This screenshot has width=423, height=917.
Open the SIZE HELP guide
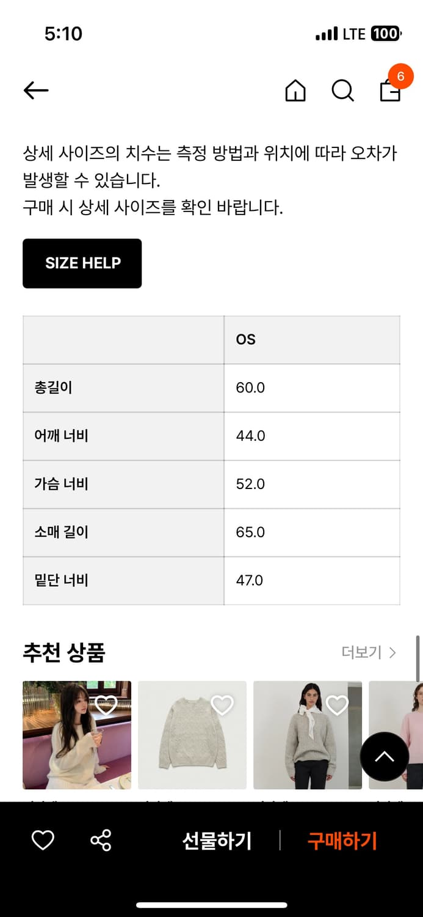coord(82,263)
